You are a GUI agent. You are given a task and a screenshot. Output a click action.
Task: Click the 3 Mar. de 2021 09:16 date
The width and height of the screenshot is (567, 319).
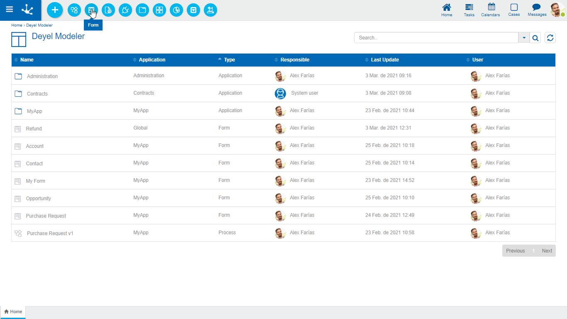[x=388, y=76]
